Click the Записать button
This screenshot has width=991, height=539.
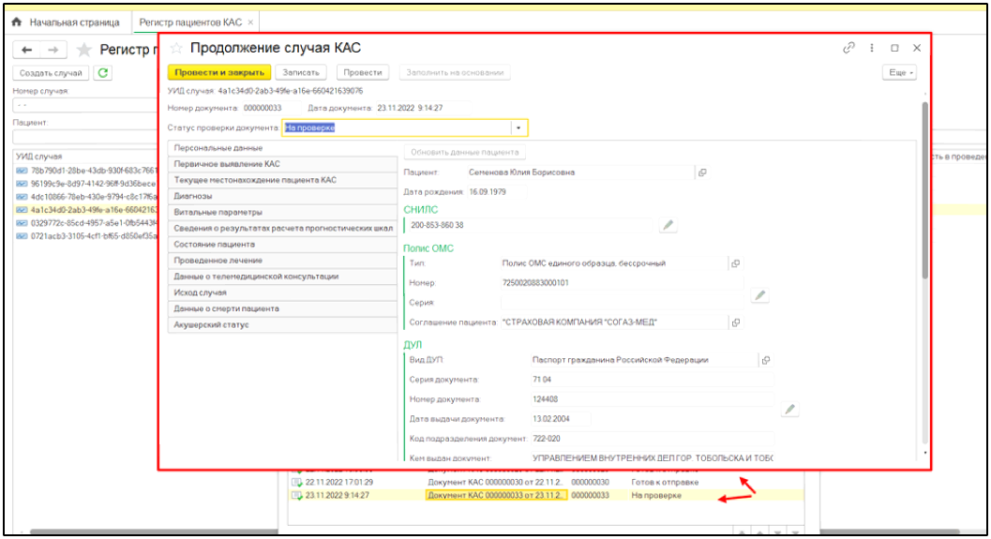pos(301,72)
